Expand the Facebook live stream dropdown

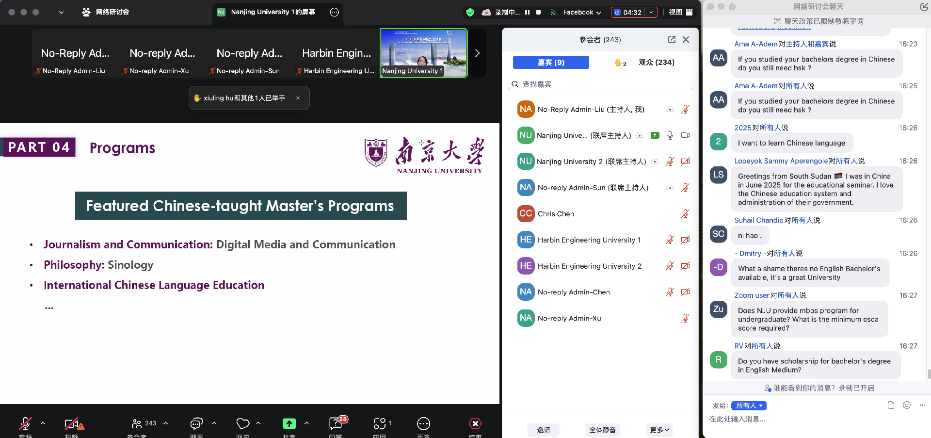pyautogui.click(x=582, y=13)
